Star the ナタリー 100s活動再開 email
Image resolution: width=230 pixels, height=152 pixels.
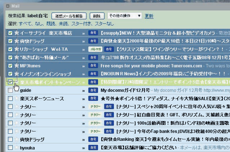coord(17,123)
